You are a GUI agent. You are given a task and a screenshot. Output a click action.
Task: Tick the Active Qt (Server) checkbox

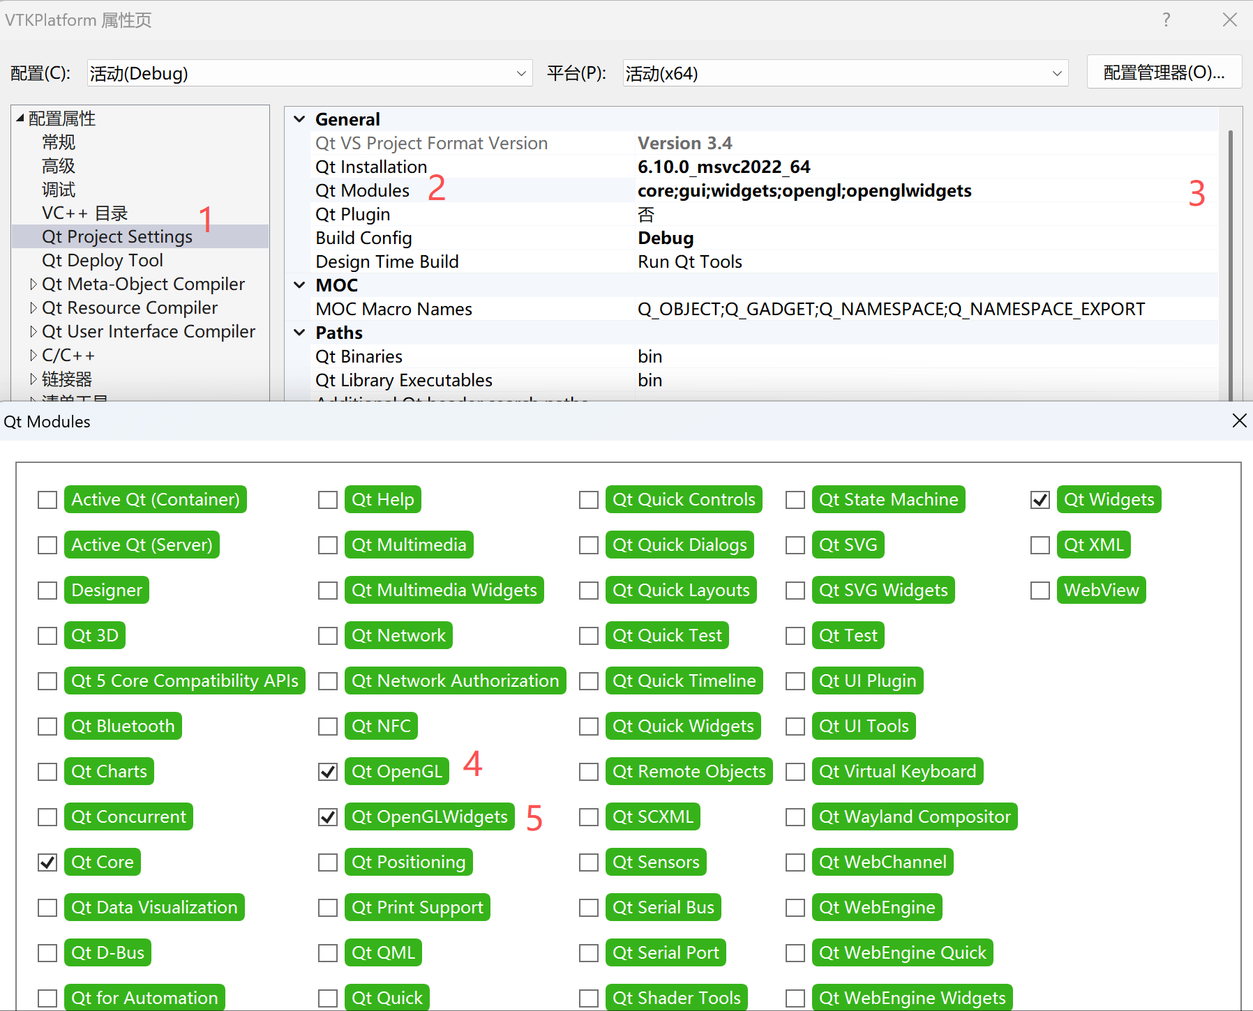[47, 545]
